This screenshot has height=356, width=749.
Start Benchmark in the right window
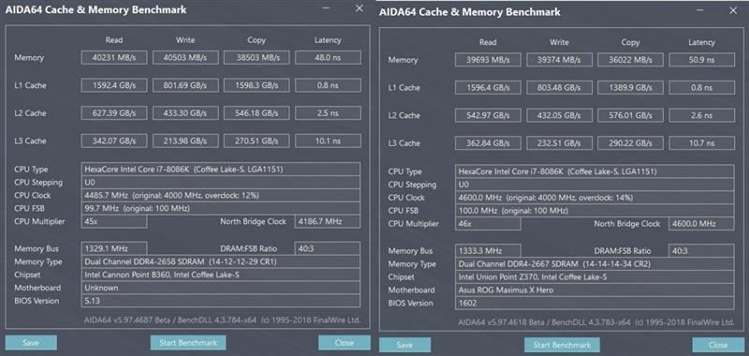[563, 345]
